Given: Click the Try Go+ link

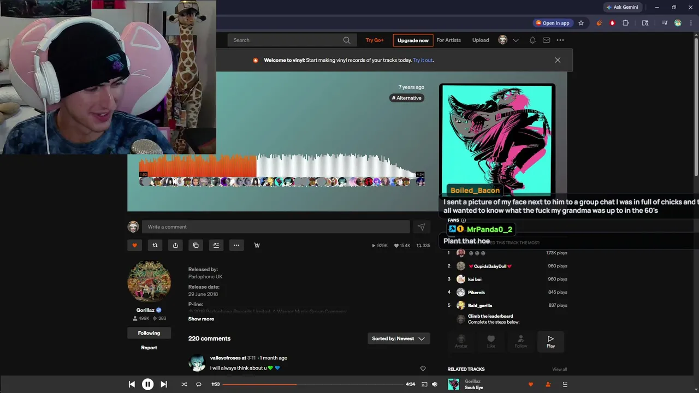Looking at the screenshot, I should (x=375, y=40).
